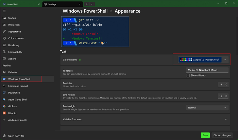238x140 pixels.
Task: Click the Color schemes palette icon
Action: click(x=4, y=38)
